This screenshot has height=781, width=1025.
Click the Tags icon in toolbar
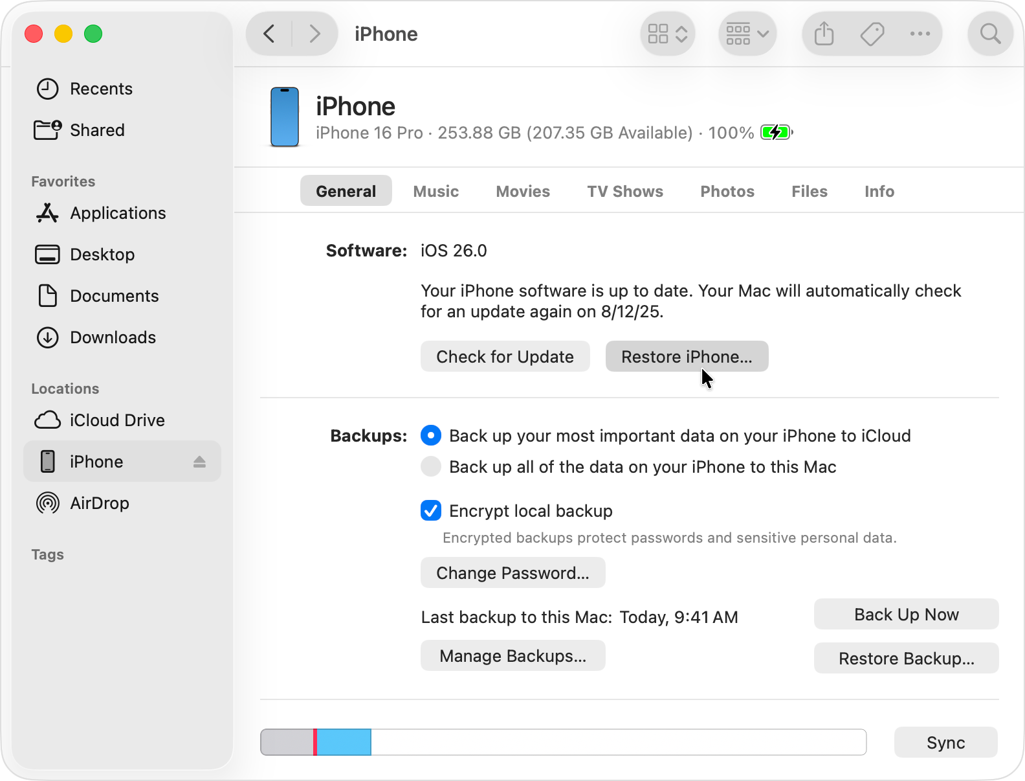[x=872, y=34]
